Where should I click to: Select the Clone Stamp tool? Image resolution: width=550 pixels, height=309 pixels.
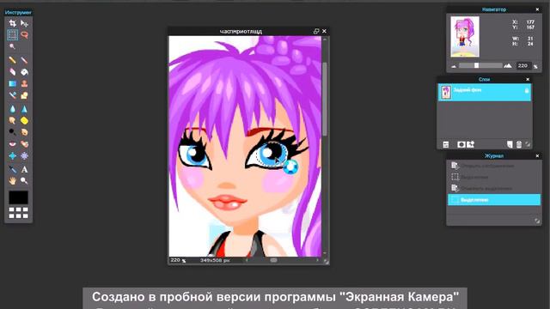click(x=24, y=84)
